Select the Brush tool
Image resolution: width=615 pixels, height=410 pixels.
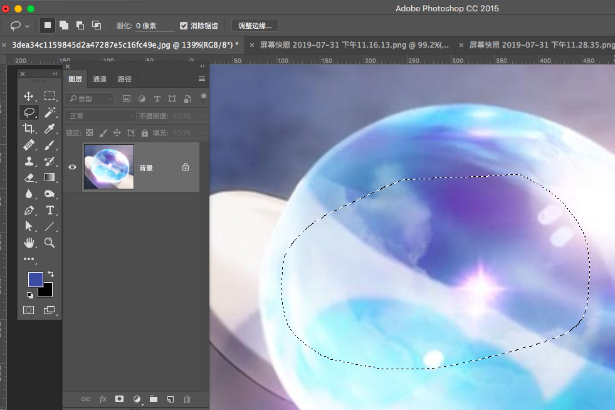[50, 145]
